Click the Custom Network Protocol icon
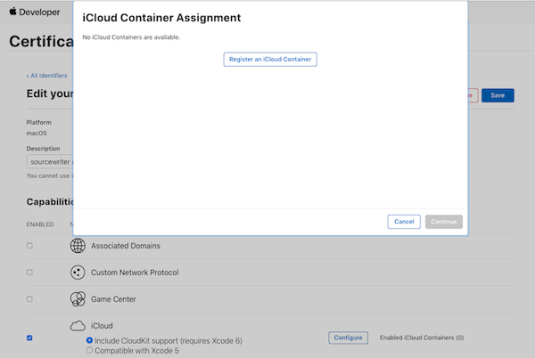This screenshot has width=535, height=358. [x=78, y=273]
